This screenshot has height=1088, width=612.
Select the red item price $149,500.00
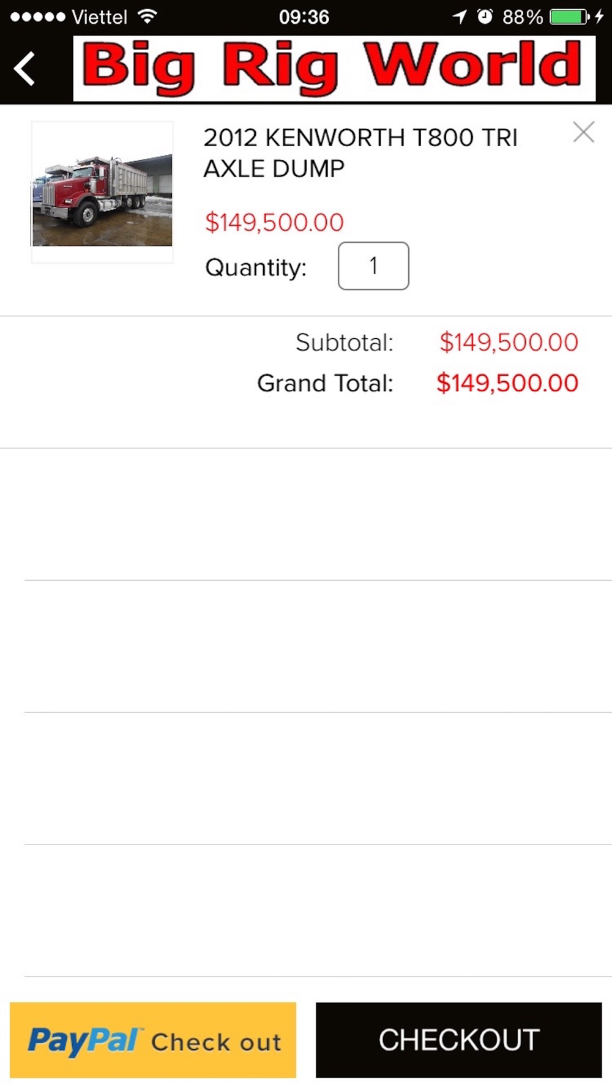(274, 222)
